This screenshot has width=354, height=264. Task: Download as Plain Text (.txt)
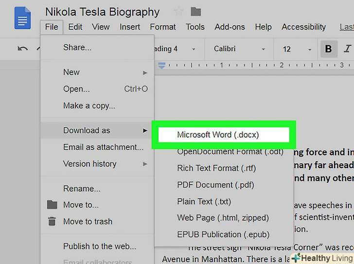click(x=224, y=201)
